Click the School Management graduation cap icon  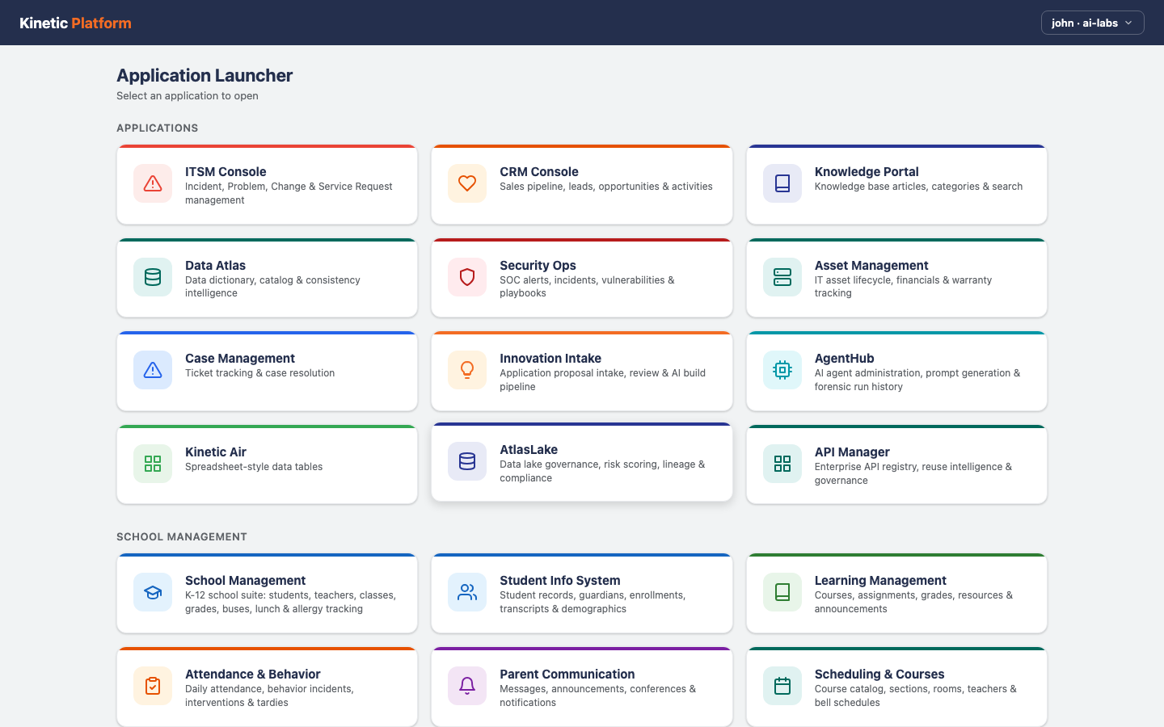(x=153, y=592)
